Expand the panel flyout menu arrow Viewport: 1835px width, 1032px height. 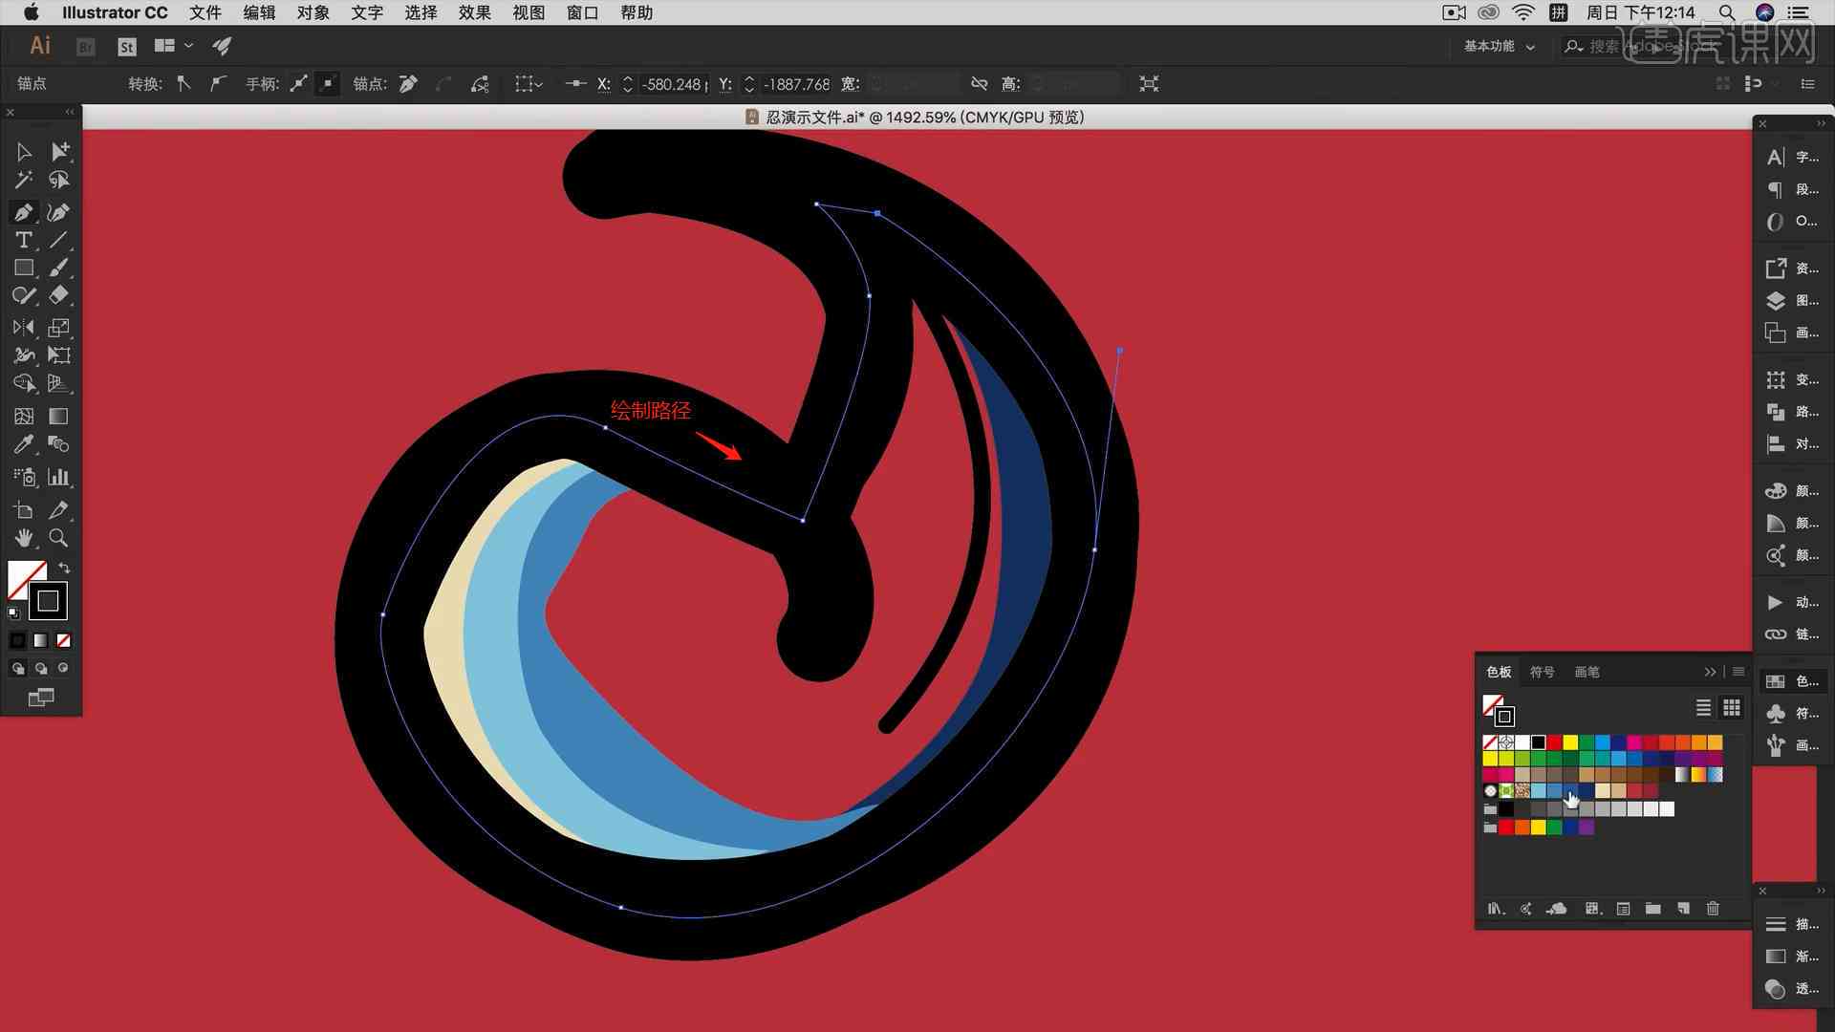tap(1738, 672)
